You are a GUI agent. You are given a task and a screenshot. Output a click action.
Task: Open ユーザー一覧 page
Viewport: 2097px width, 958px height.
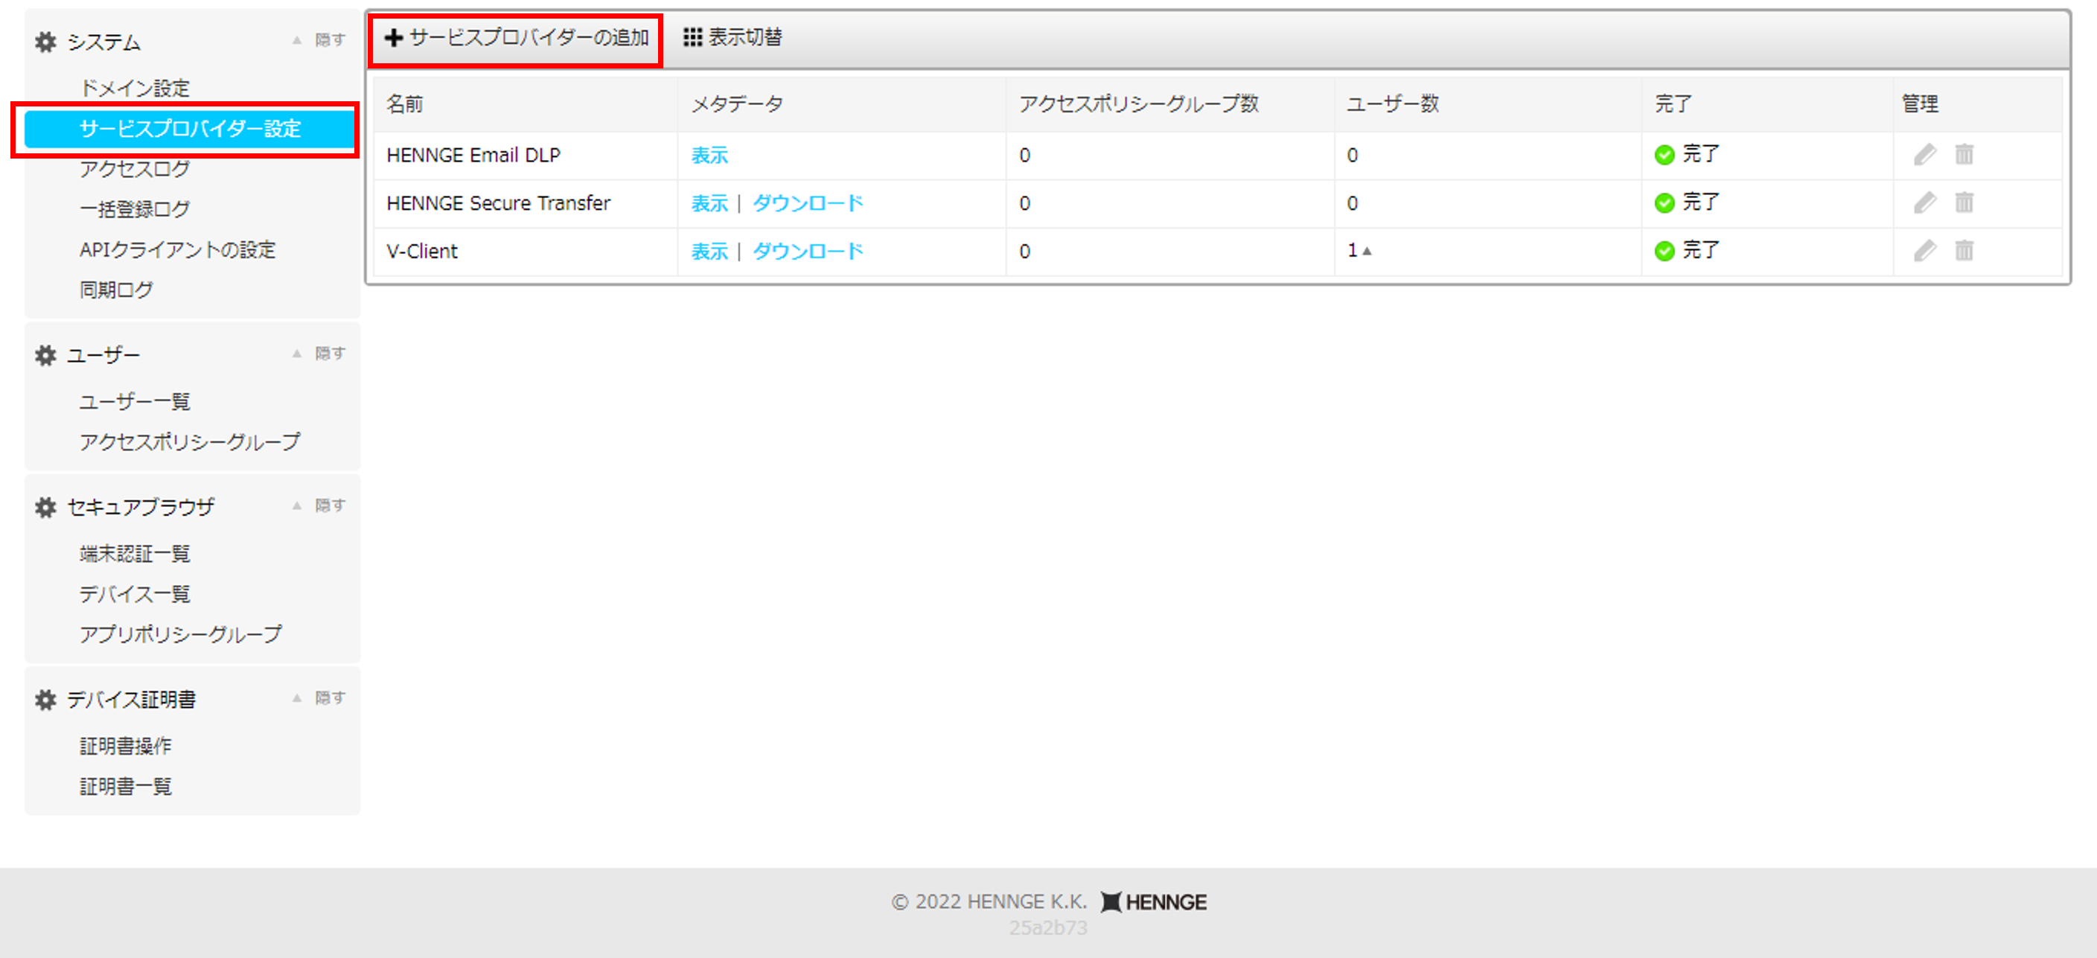coord(134,401)
